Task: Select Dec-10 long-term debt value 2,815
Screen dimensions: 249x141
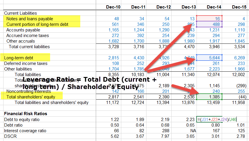Action: coord(114,58)
